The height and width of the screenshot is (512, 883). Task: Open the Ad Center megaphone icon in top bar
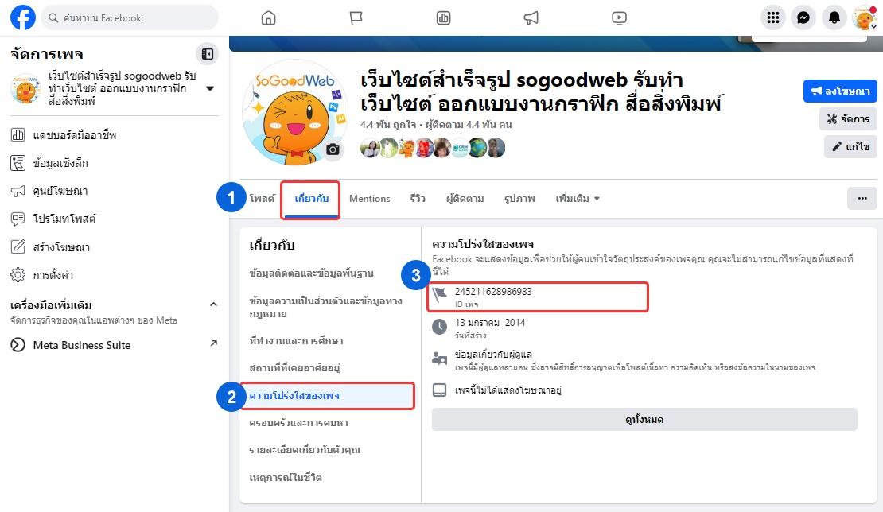point(531,18)
